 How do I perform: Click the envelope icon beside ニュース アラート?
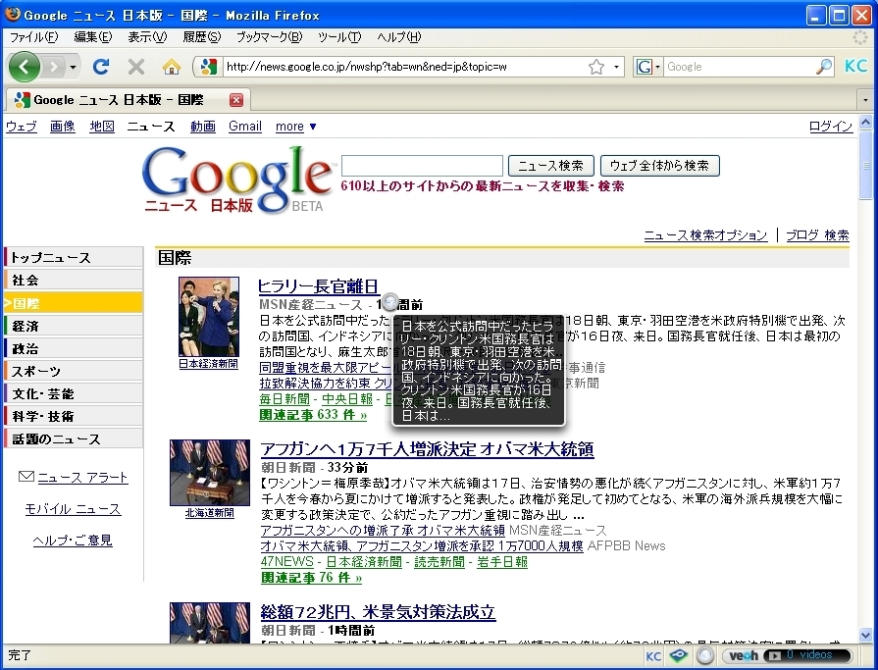(26, 477)
